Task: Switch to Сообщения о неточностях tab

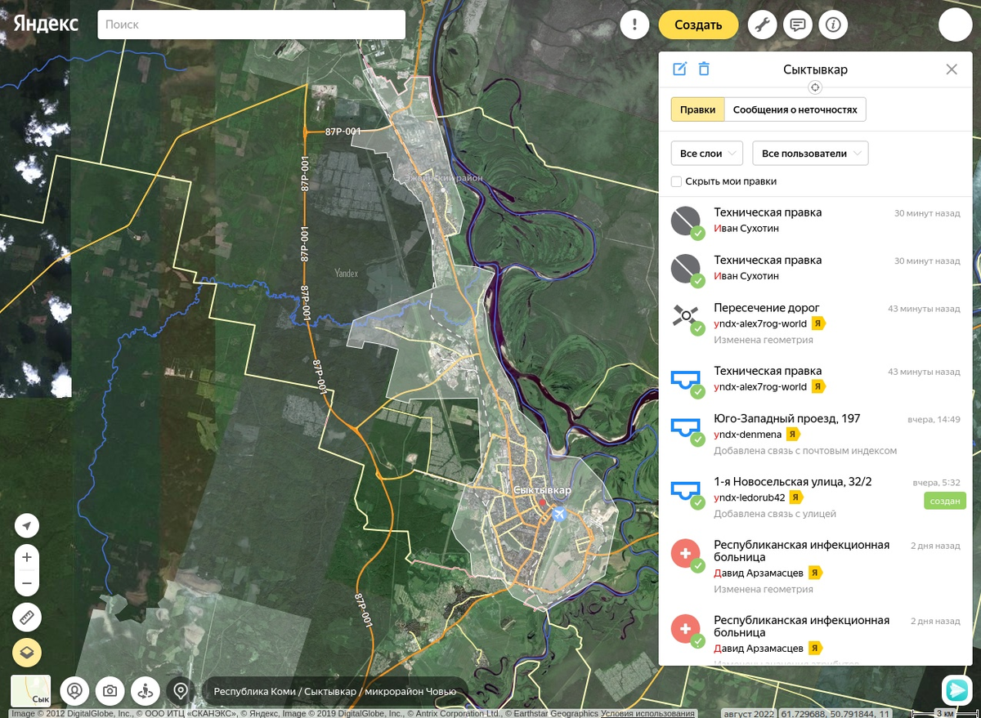Action: pyautogui.click(x=795, y=109)
